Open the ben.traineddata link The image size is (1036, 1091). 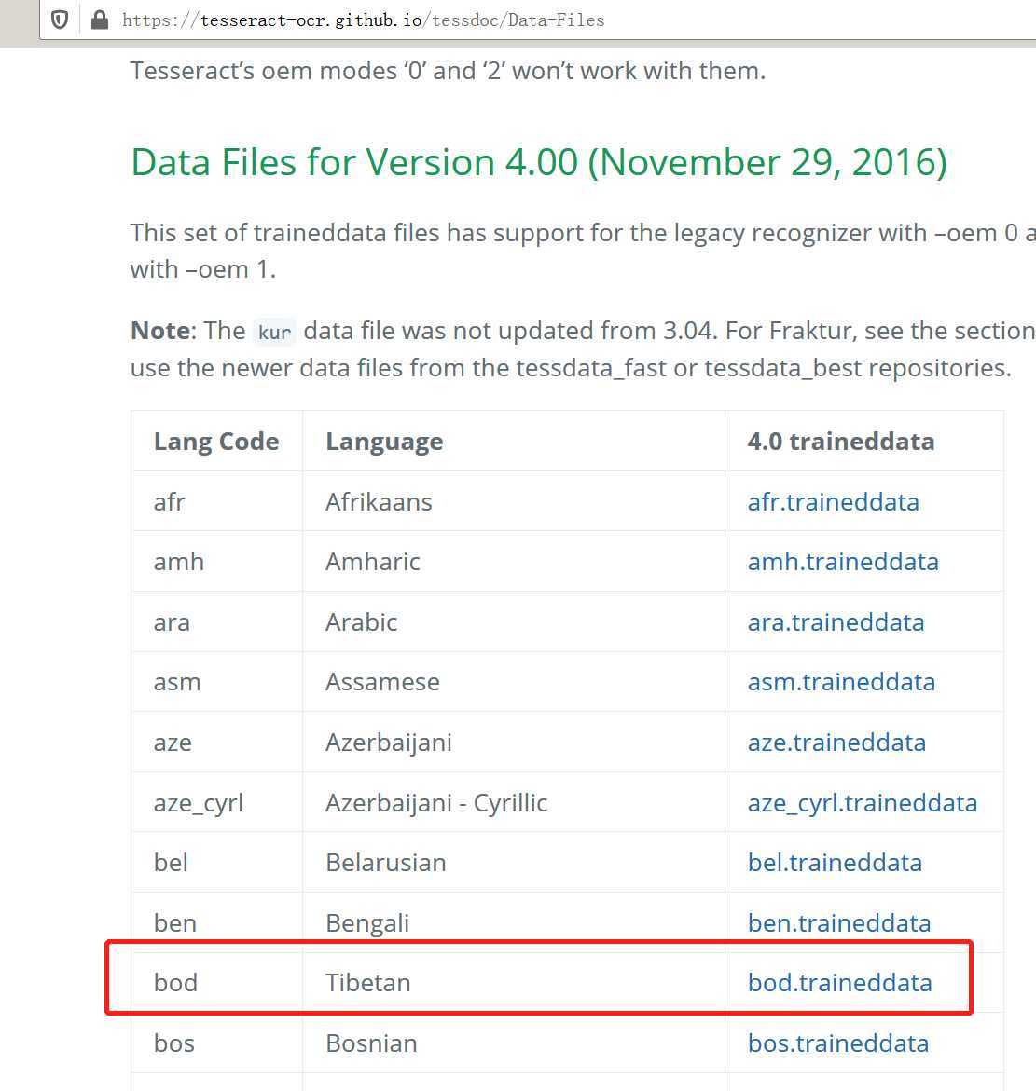point(839,923)
